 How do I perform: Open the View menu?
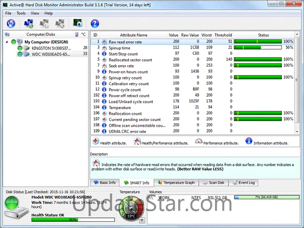35,13
